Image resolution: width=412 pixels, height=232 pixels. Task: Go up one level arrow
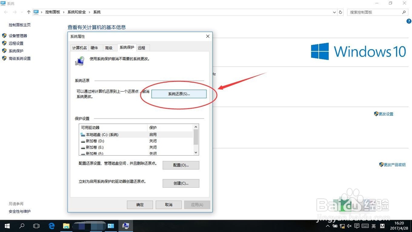(x=29, y=12)
